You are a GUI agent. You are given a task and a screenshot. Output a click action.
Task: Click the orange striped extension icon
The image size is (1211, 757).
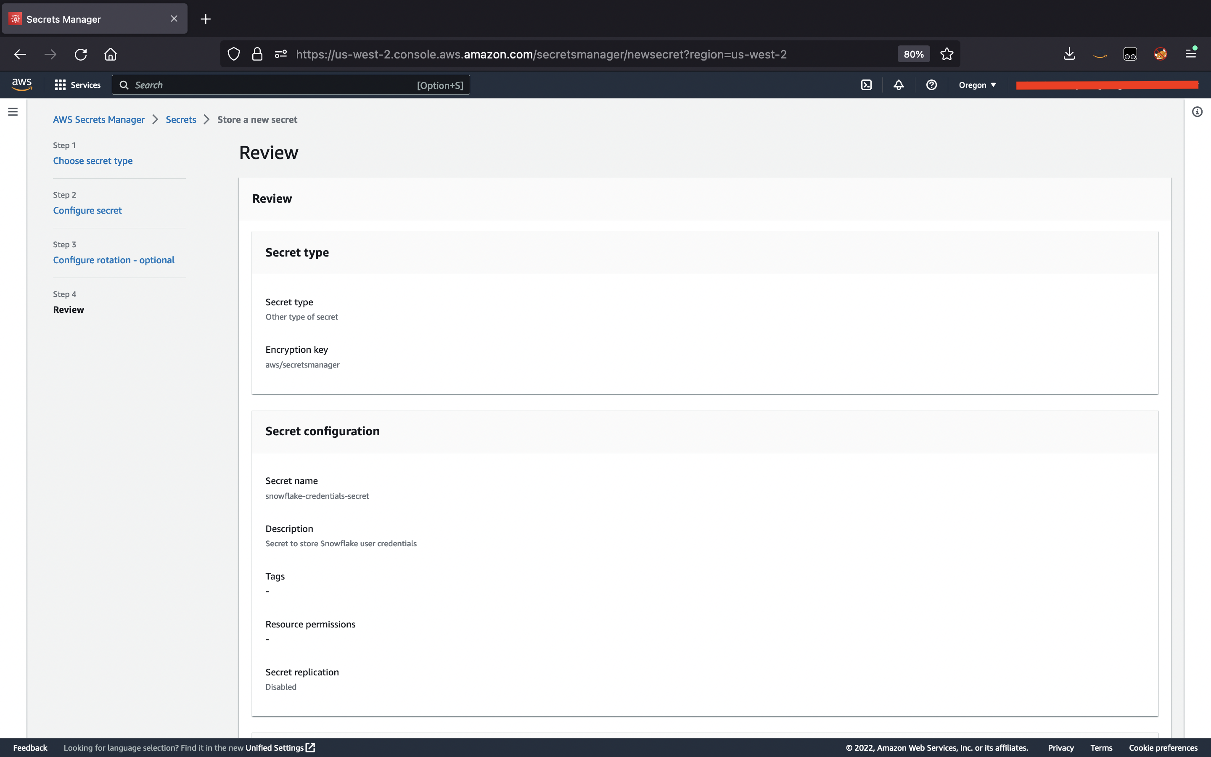[1160, 54]
